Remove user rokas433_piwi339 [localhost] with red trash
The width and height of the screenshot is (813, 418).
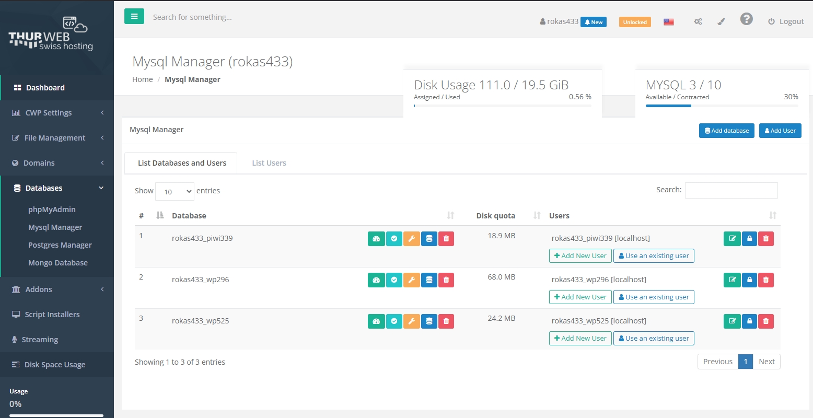766,239
